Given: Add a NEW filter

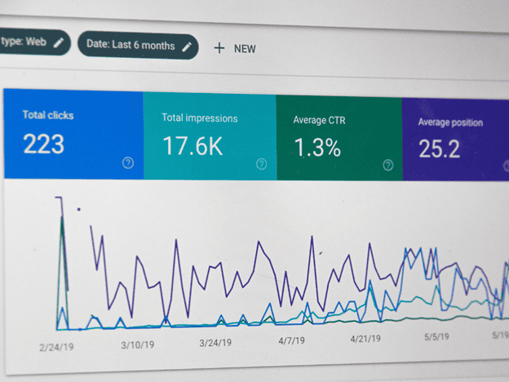Looking at the screenshot, I should (235, 48).
